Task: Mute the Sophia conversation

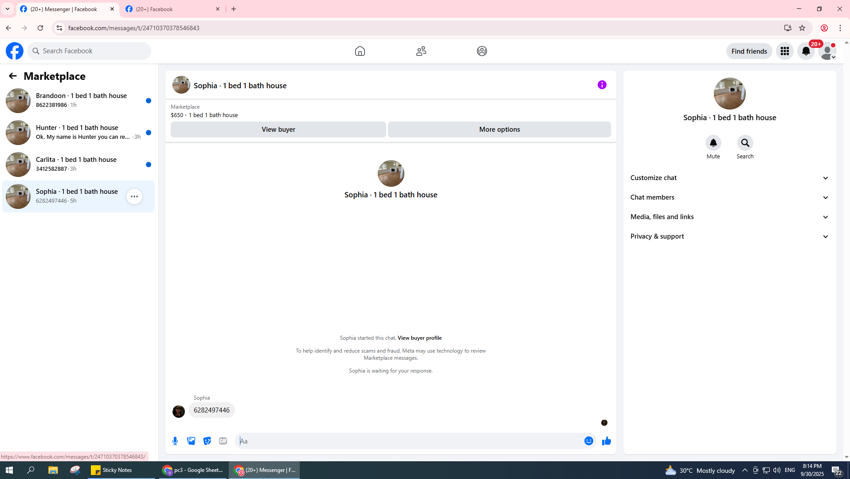Action: [x=713, y=143]
